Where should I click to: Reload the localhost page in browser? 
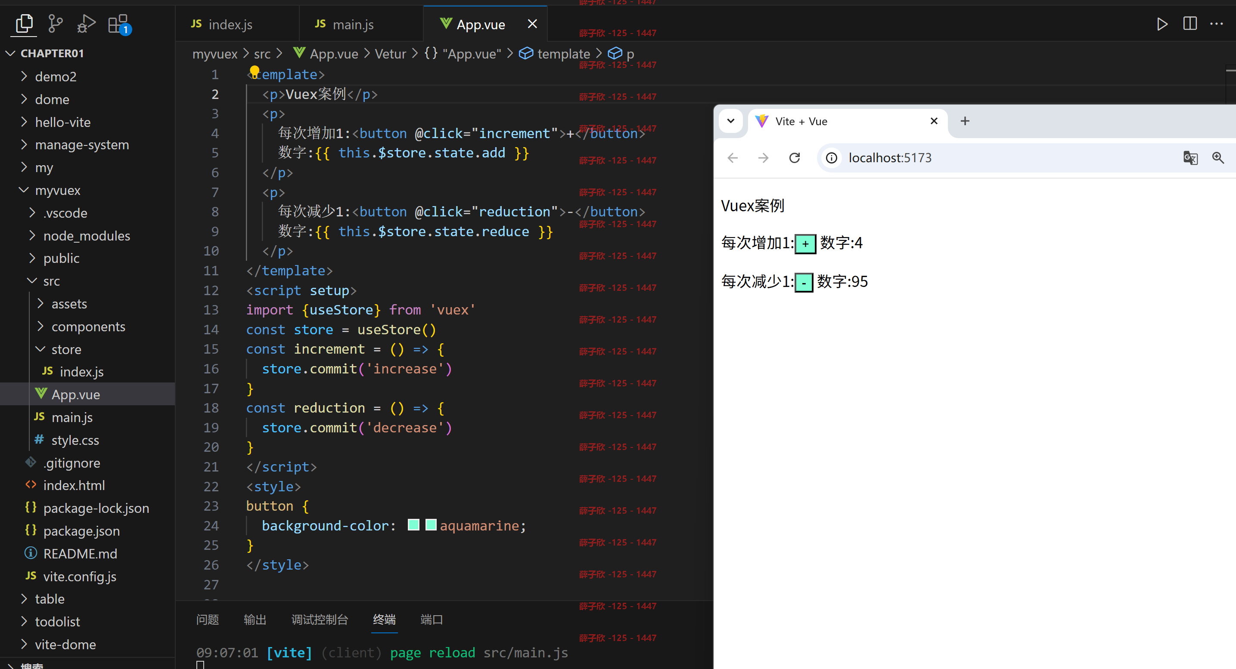coord(795,157)
